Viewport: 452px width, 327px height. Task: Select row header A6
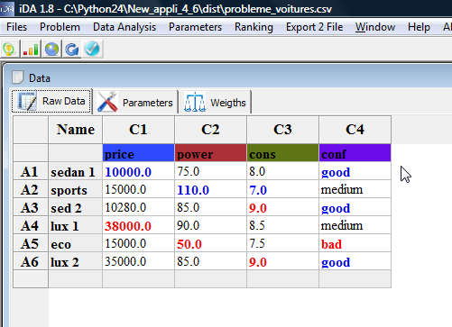(x=31, y=261)
